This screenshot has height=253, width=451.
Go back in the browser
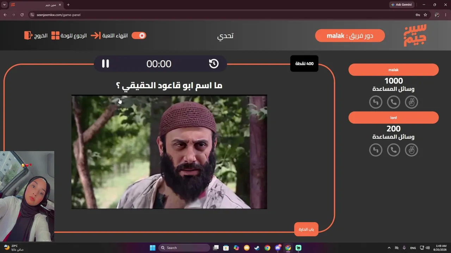[x=5, y=15]
